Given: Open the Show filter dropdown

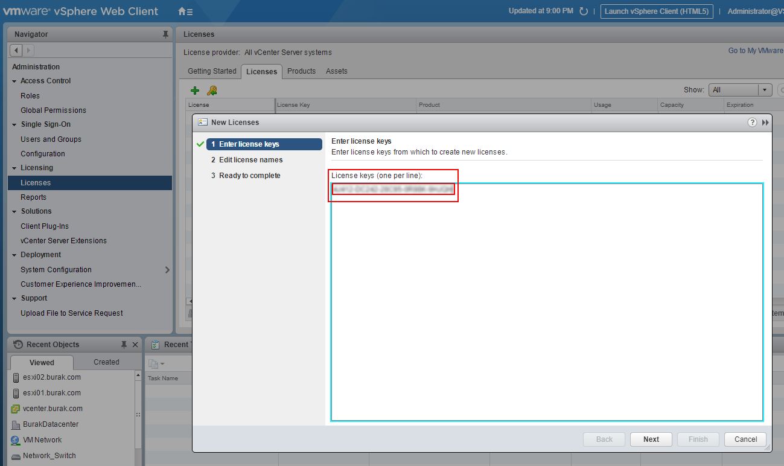Looking at the screenshot, I should [741, 90].
